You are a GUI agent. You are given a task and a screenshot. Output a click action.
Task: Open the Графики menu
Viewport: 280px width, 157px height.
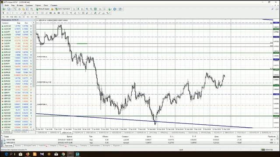[29, 5]
